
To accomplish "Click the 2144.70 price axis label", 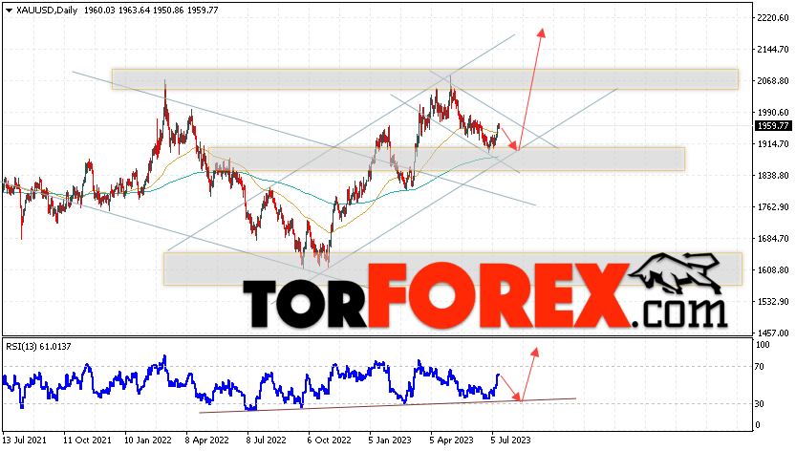I will (x=773, y=50).
